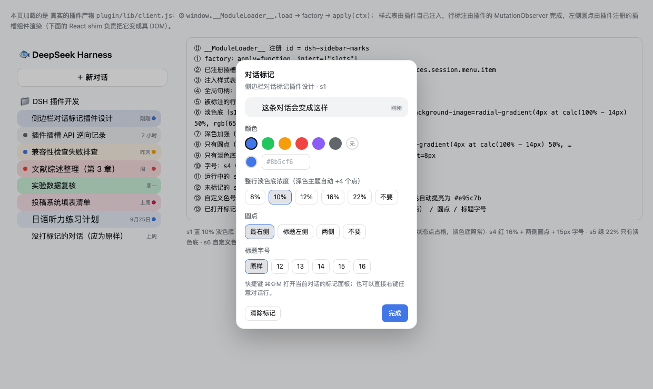Choose 不要 for row tint strength

[x=387, y=197]
